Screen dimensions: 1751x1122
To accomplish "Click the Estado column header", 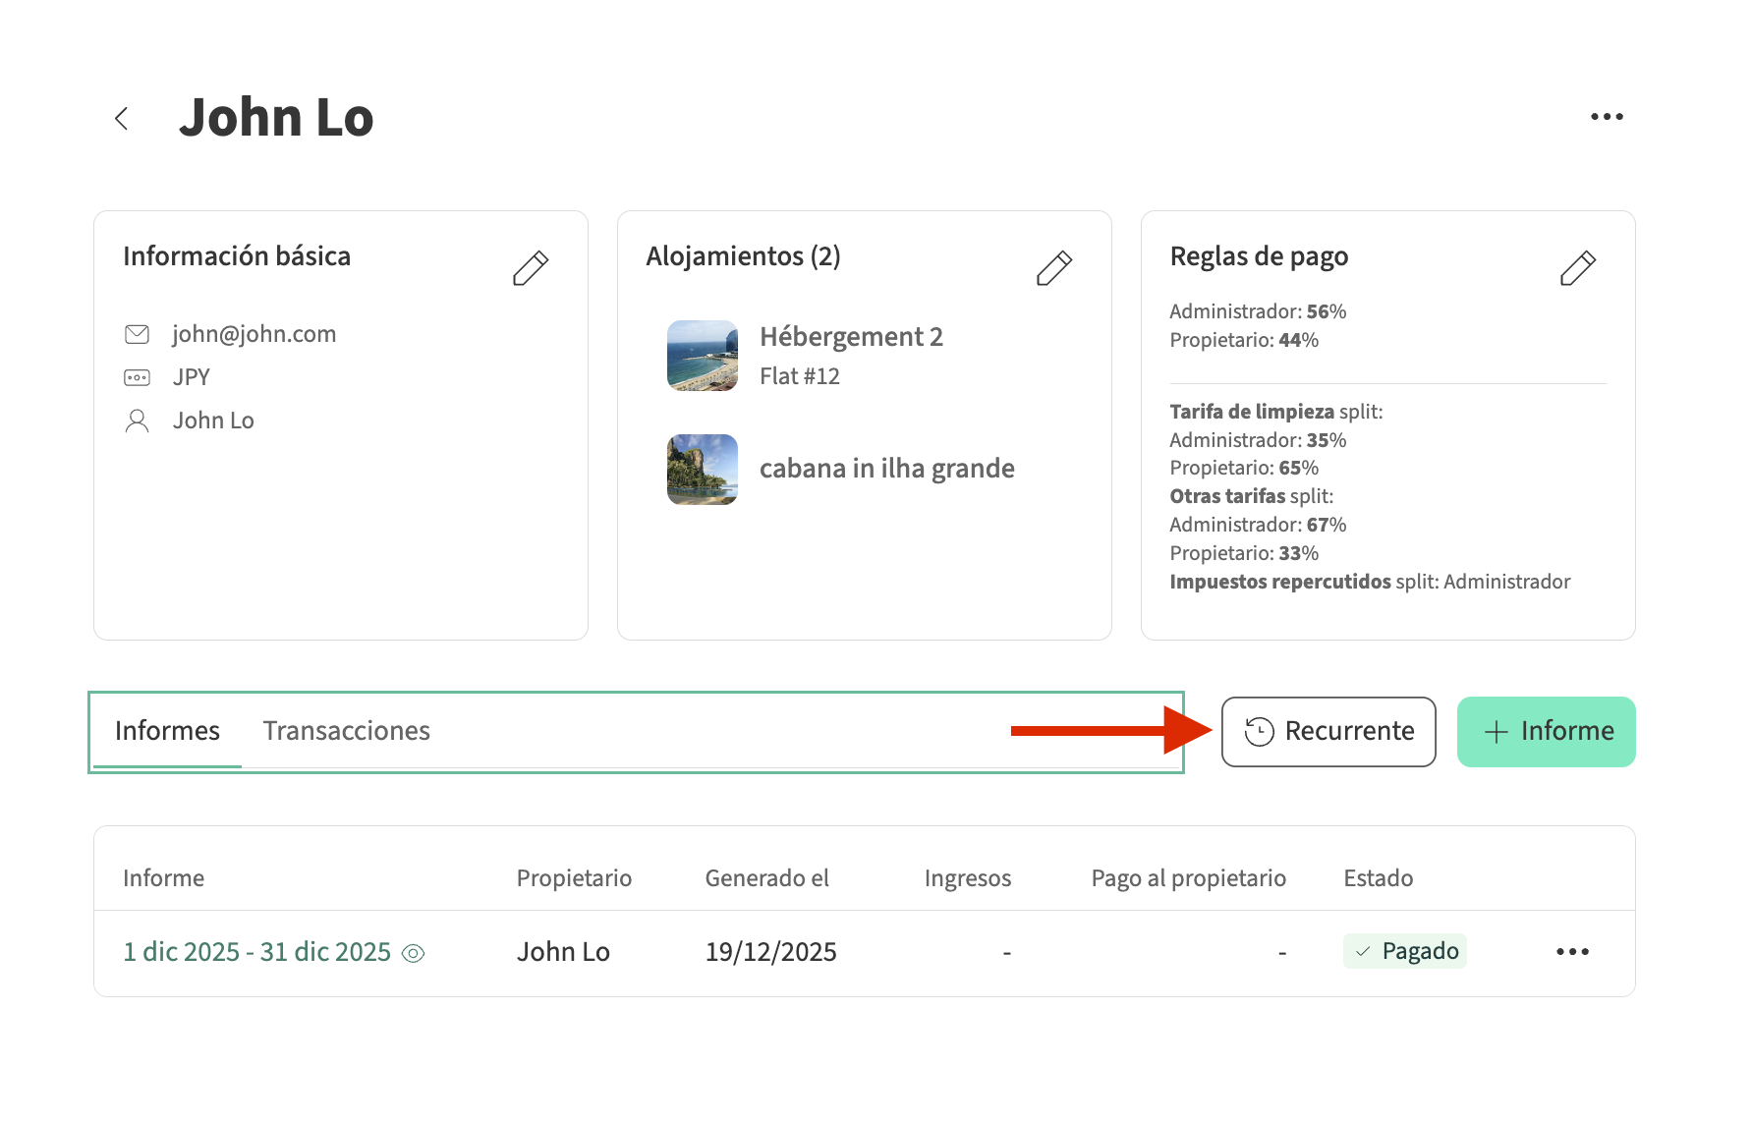I will [1378, 878].
